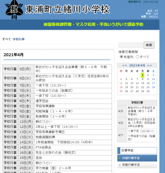Open the 学校行事 category filter link

click(18, 39)
